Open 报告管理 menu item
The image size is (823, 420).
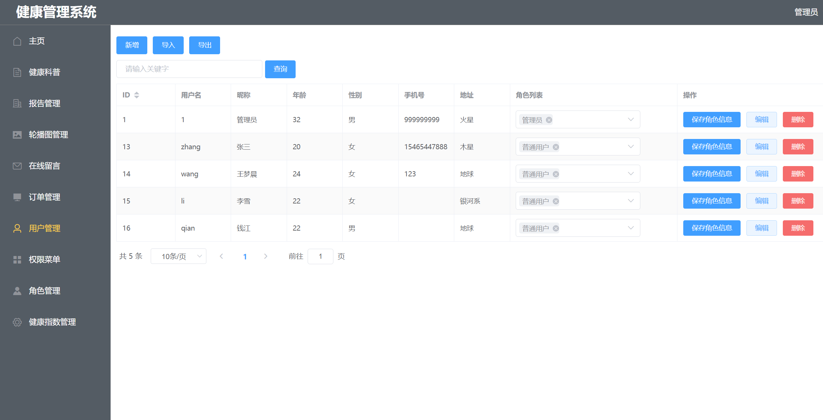55,104
